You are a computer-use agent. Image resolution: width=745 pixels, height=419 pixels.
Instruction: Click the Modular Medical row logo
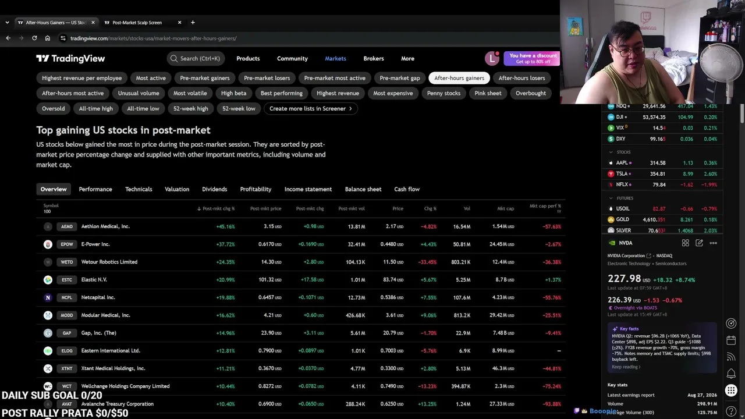point(48,315)
